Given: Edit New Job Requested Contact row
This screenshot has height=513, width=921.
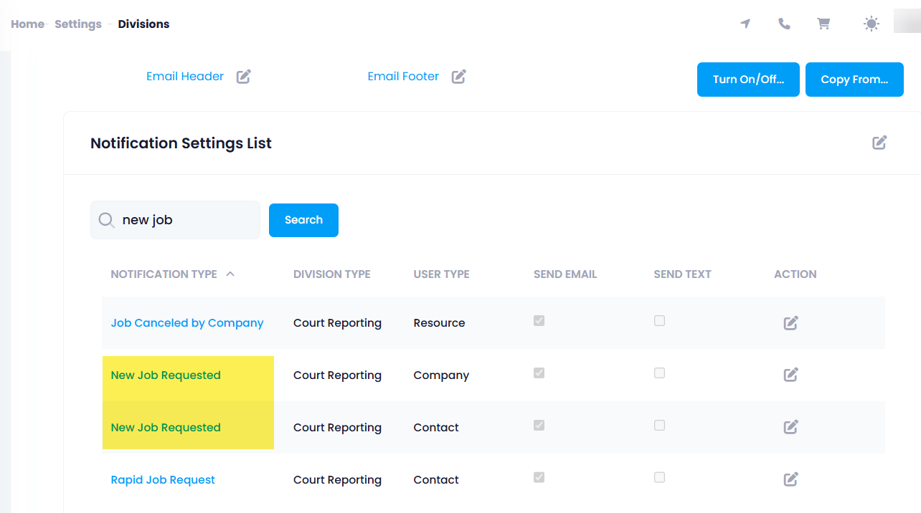Looking at the screenshot, I should (x=790, y=427).
